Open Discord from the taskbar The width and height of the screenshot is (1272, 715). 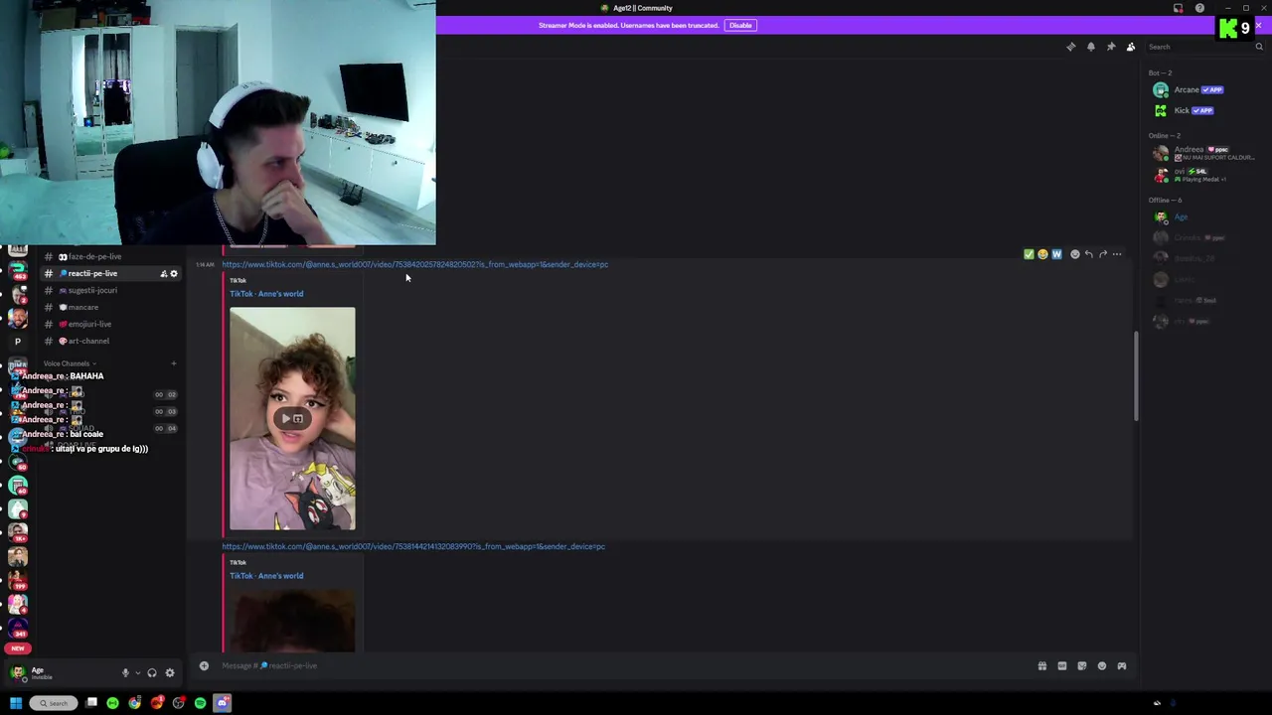[223, 703]
